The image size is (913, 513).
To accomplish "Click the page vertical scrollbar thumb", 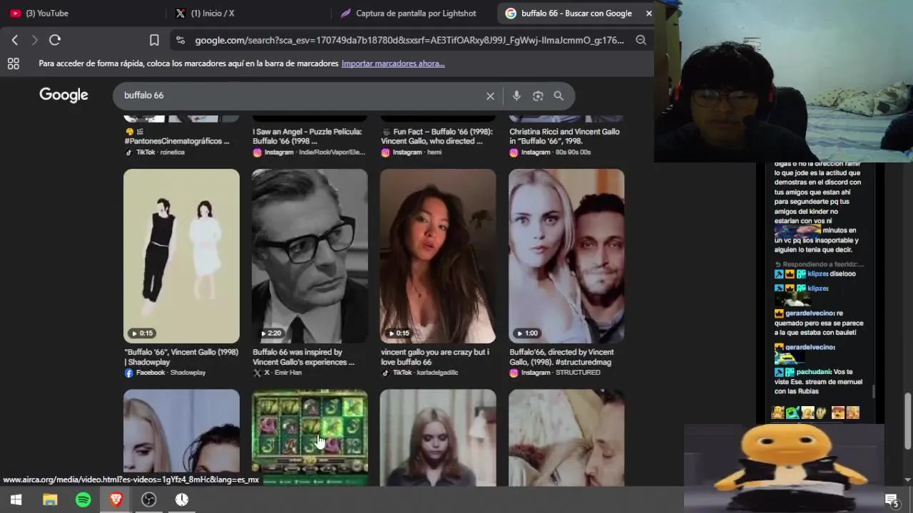I will (907, 420).
